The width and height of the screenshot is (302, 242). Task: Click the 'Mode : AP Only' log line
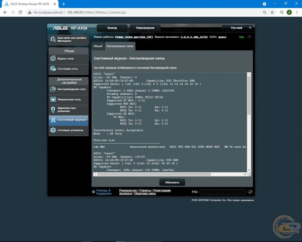pos(108,134)
